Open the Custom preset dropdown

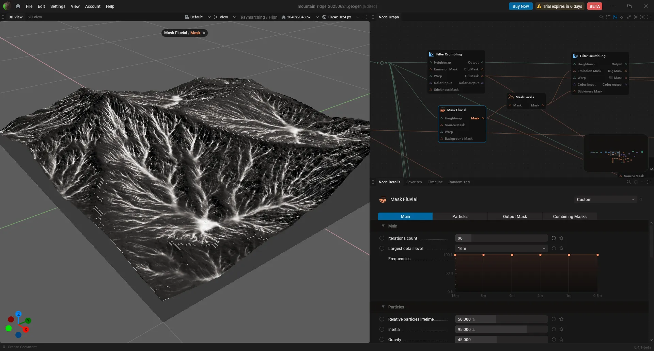[x=605, y=199]
